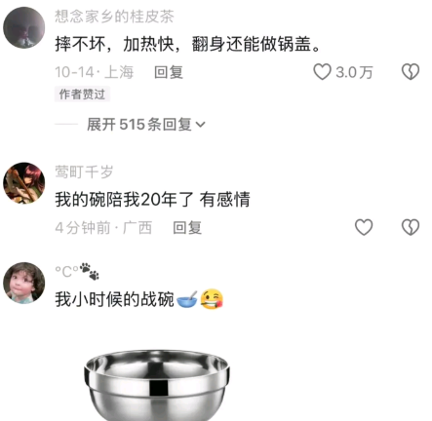
Task: Tap the bowl emoji in the comment
Action: click(187, 299)
